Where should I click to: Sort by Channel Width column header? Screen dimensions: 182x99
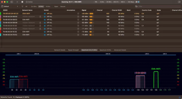117,10
